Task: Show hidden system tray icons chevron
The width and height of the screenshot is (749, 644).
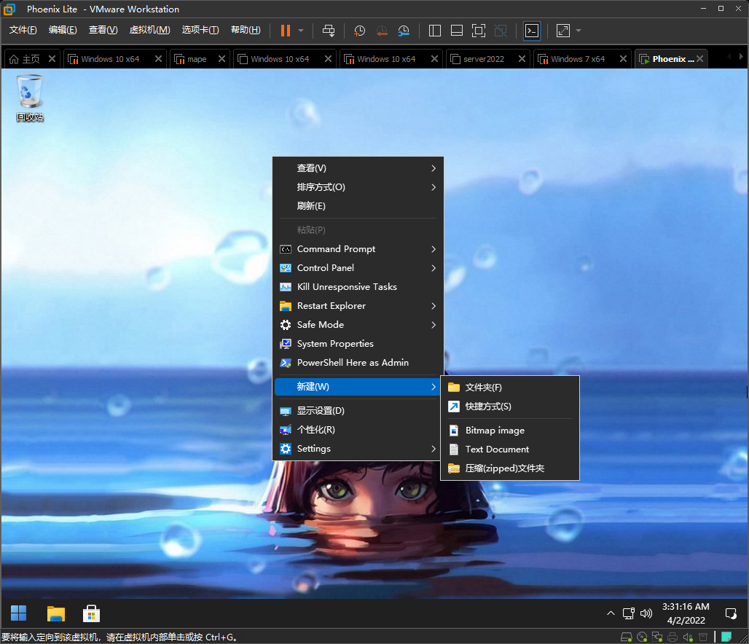Action: point(611,613)
